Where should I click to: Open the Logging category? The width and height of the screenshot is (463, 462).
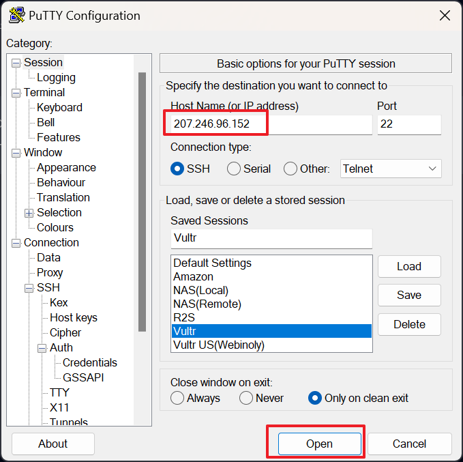[56, 78]
